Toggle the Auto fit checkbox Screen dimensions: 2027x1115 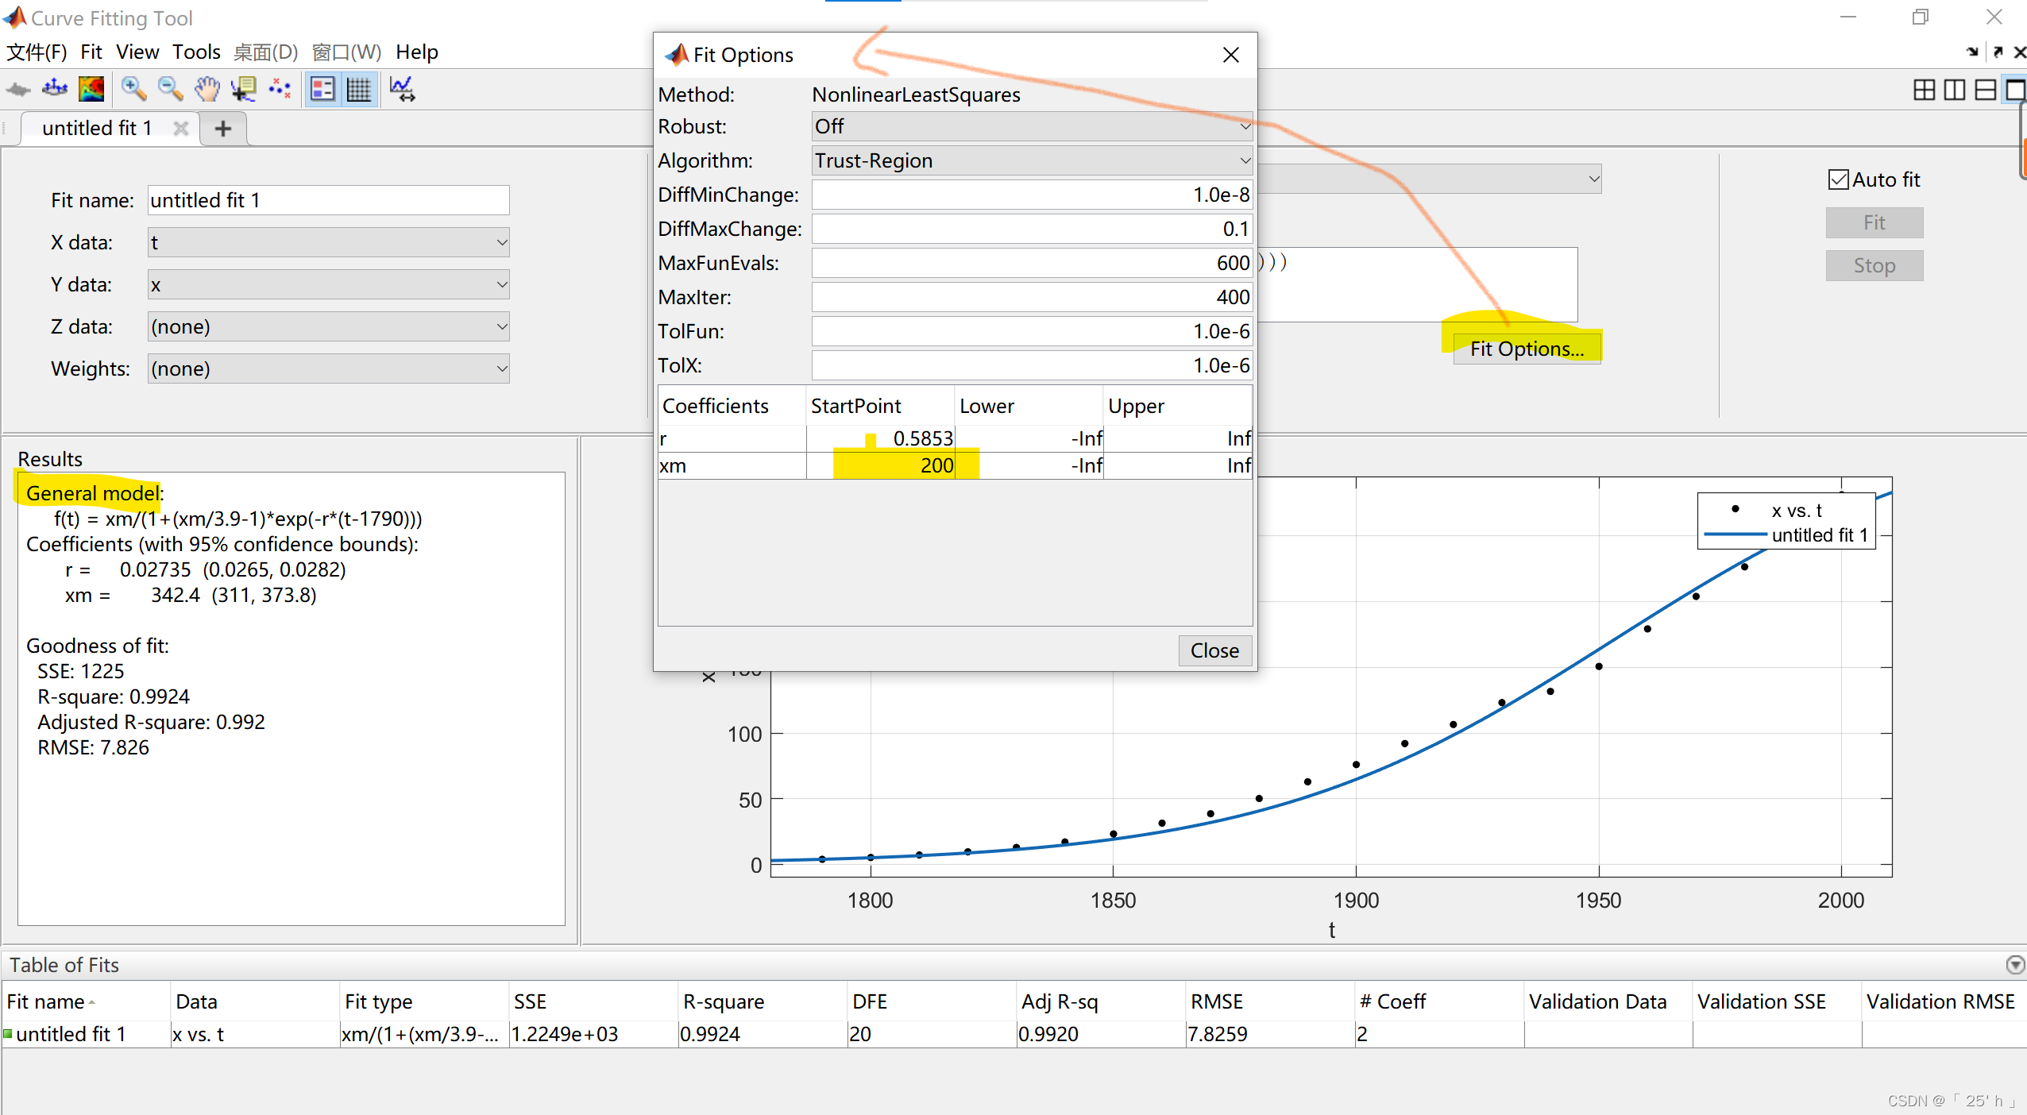coord(1838,180)
